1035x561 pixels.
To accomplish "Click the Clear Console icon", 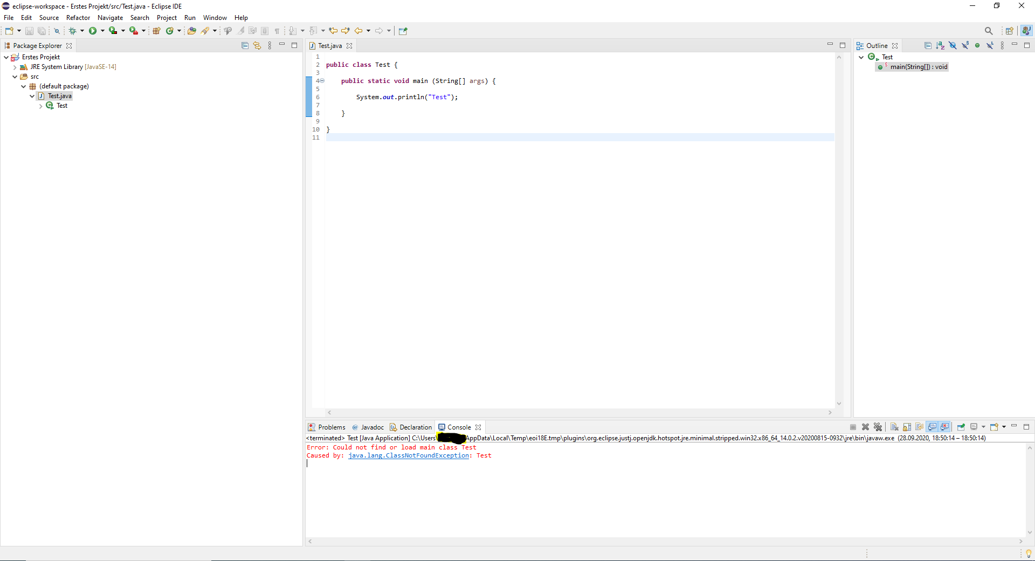I will click(x=894, y=427).
